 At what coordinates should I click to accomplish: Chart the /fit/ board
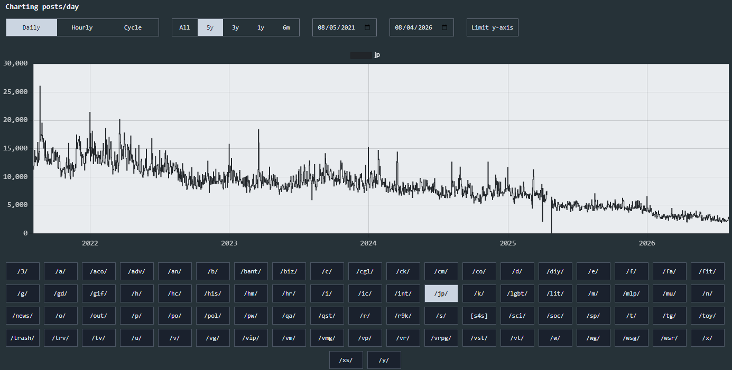point(708,271)
